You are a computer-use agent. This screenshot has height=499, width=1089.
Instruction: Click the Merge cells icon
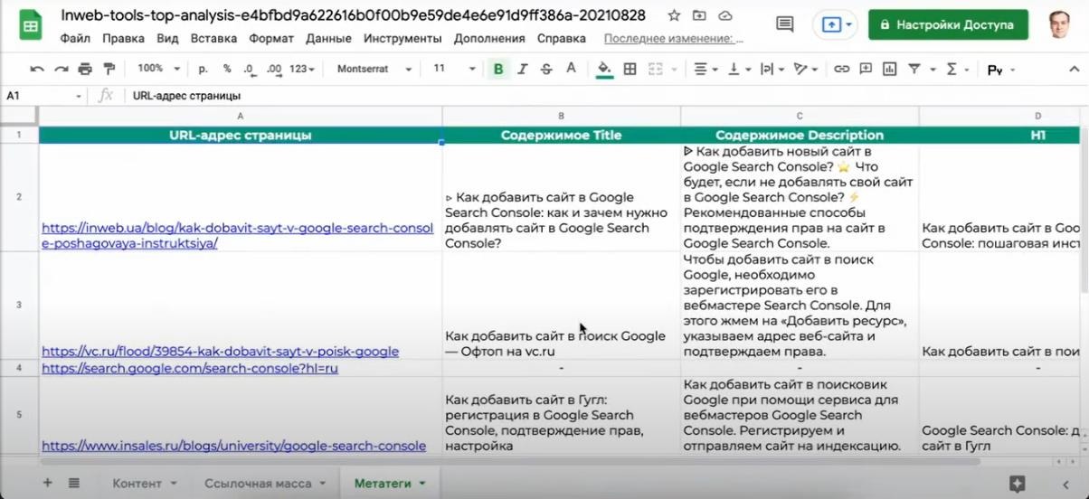click(656, 69)
